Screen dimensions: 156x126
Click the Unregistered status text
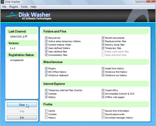pyautogui.click(x=17, y=60)
